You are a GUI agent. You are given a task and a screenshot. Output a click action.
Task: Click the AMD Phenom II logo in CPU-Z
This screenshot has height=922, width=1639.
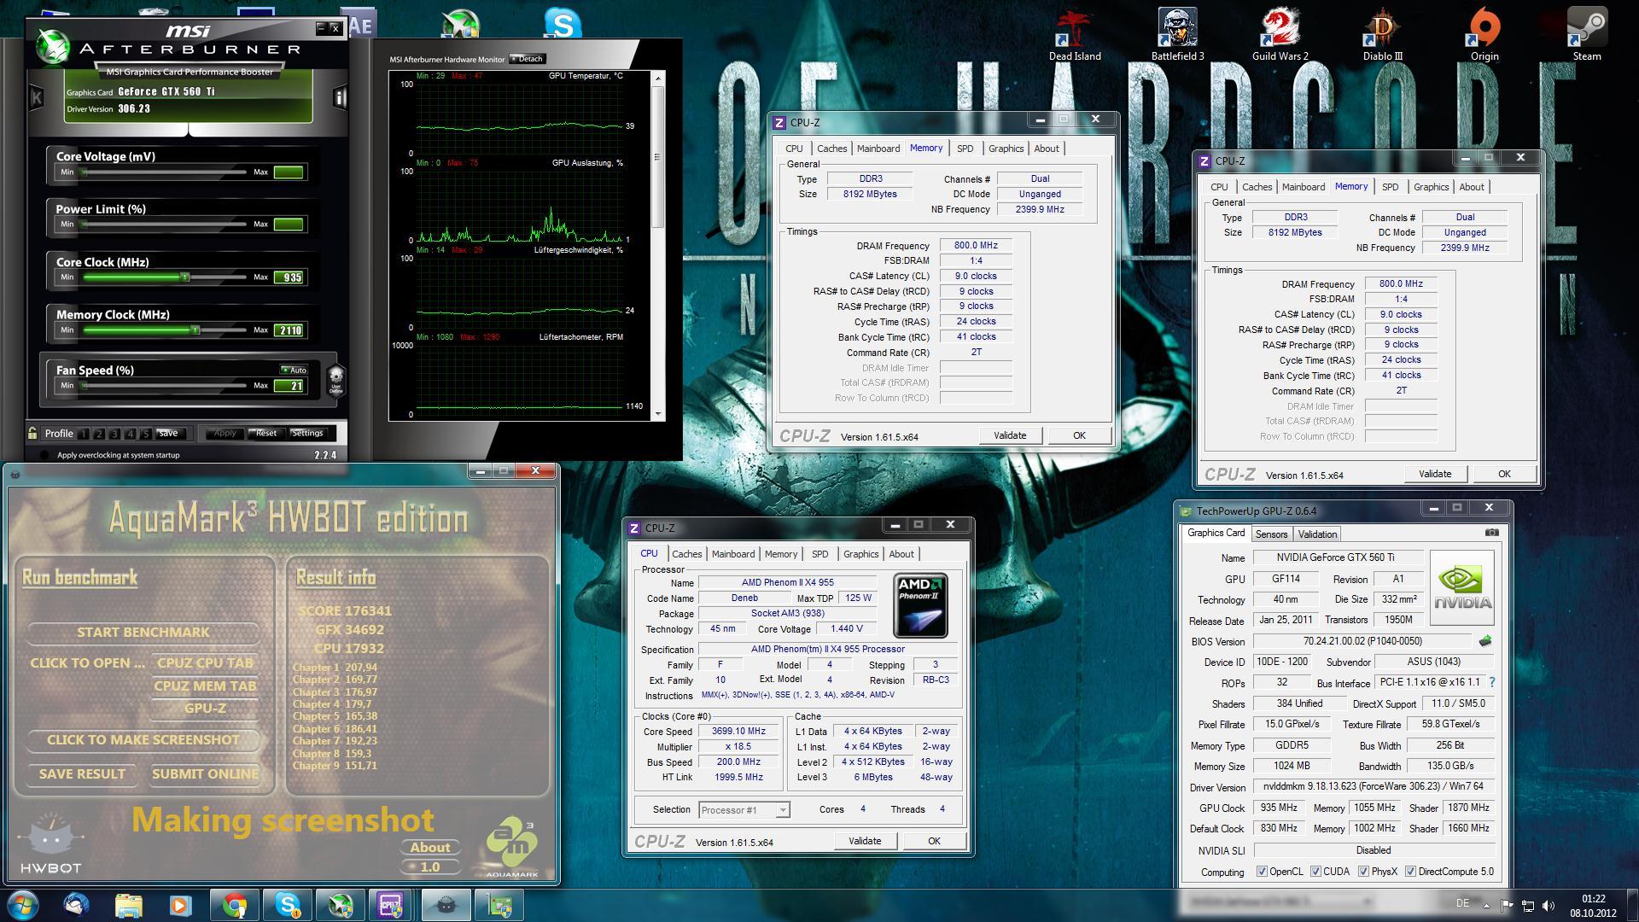pyautogui.click(x=920, y=605)
